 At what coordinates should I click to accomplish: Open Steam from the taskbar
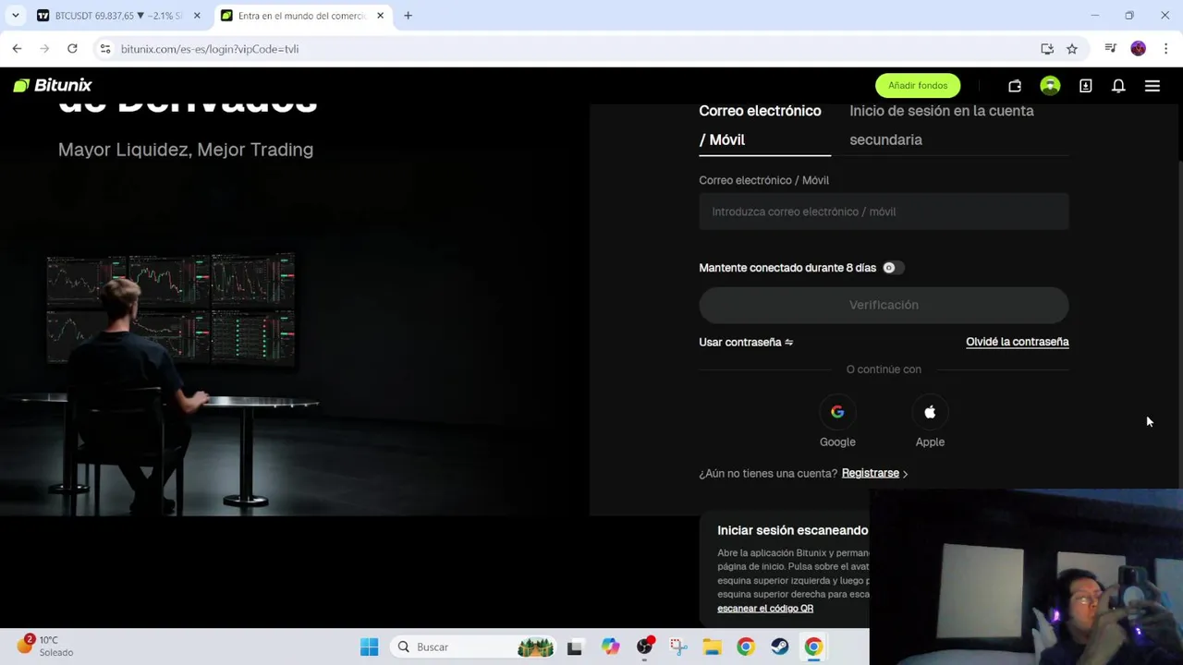[780, 647]
